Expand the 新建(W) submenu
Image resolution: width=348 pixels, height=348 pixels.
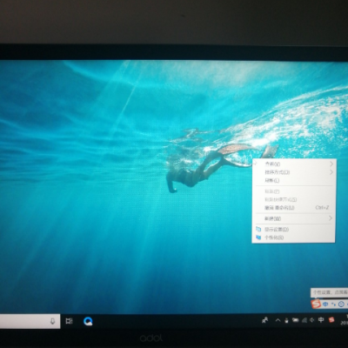(294, 218)
